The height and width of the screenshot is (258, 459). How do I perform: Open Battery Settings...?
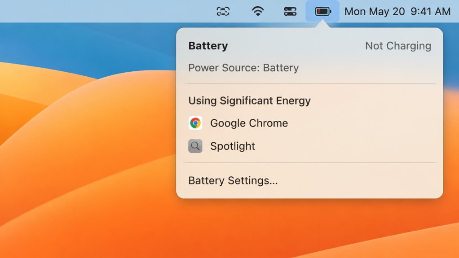233,180
